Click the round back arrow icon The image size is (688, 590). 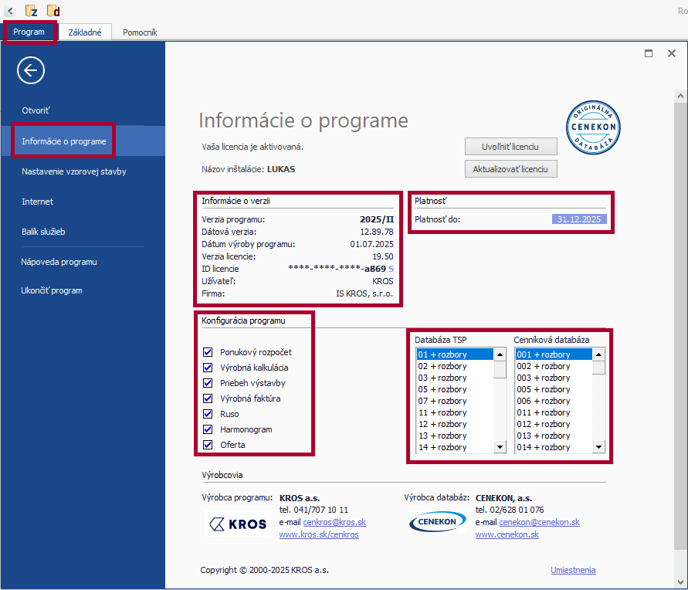click(31, 71)
